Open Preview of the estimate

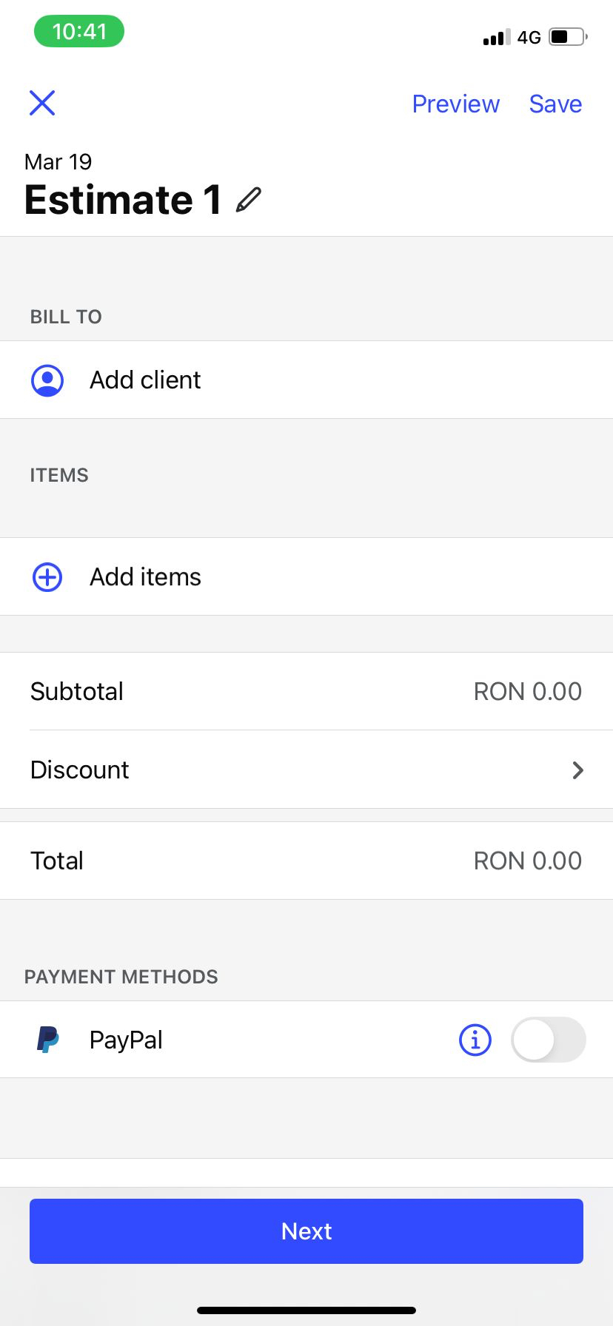point(455,104)
